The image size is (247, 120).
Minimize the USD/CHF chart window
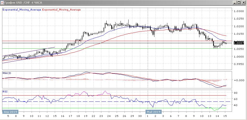235,3
